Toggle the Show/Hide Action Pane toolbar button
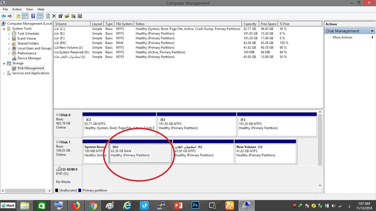Viewport: 376px width, 211px height. pyautogui.click(x=40, y=16)
